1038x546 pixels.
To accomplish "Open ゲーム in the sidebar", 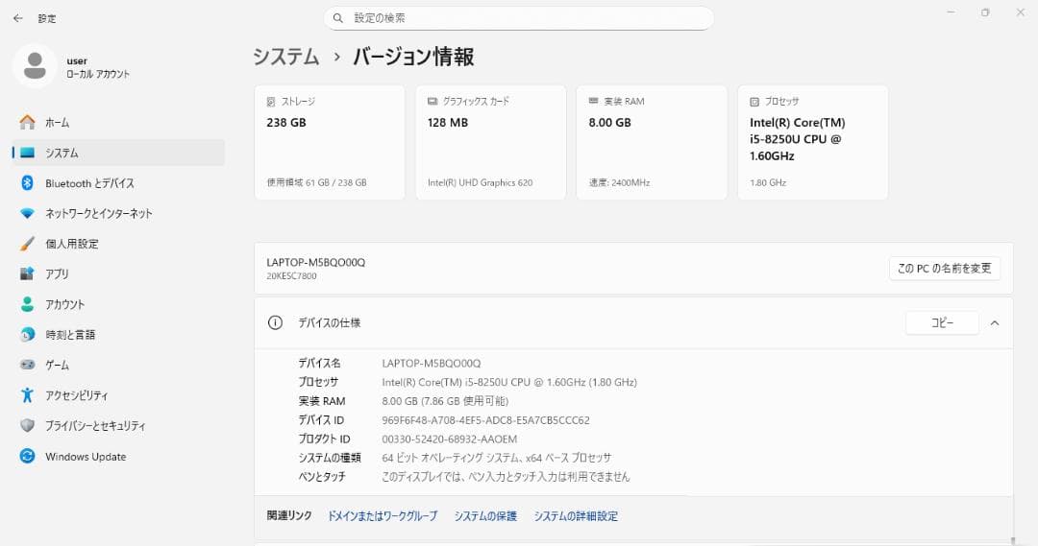I will (118, 365).
